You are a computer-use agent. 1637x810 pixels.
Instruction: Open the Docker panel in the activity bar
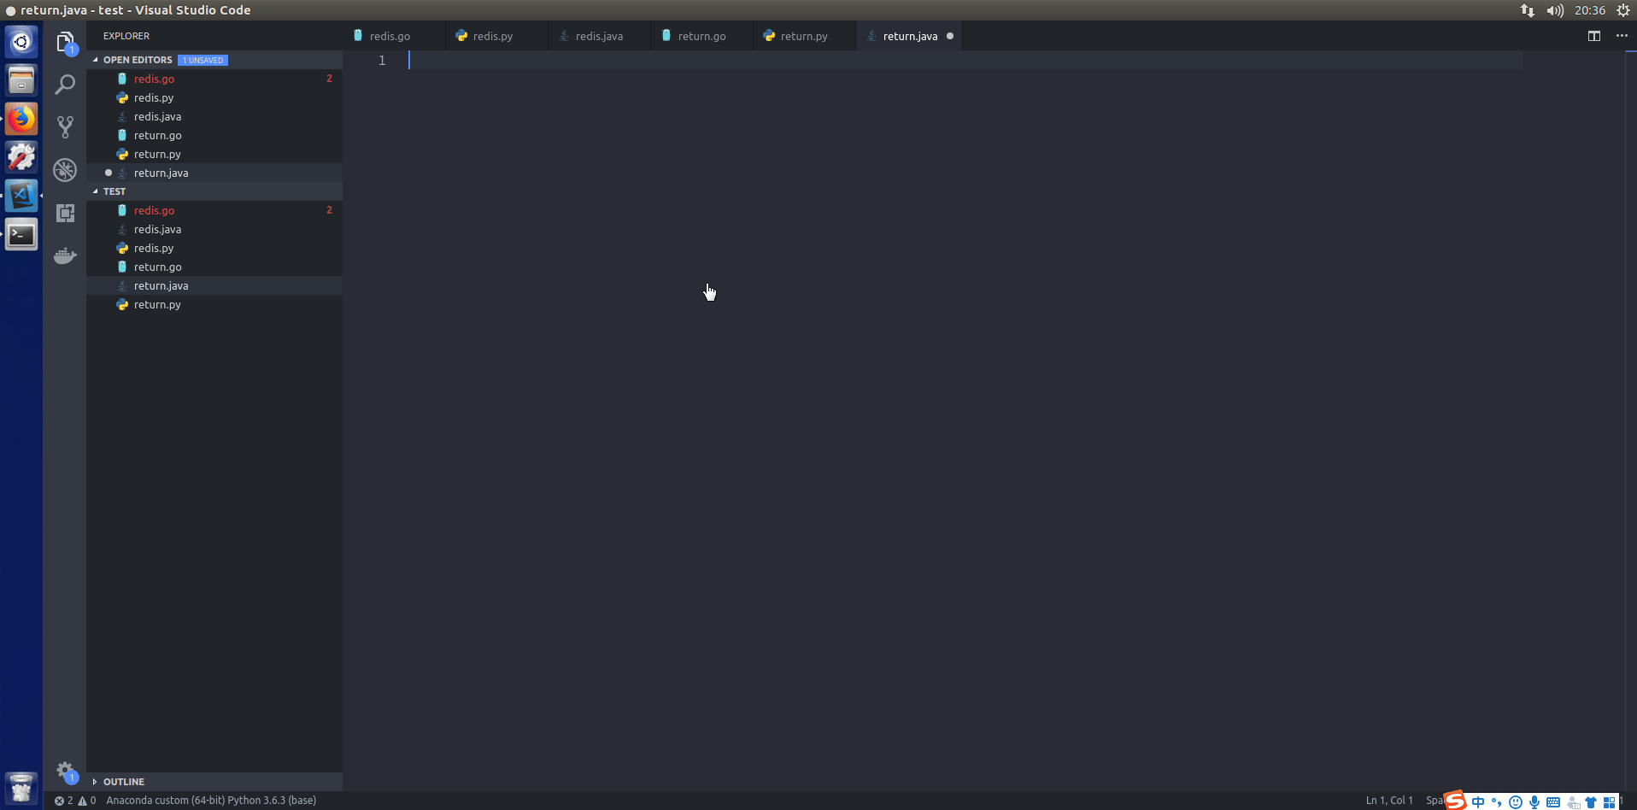64,255
